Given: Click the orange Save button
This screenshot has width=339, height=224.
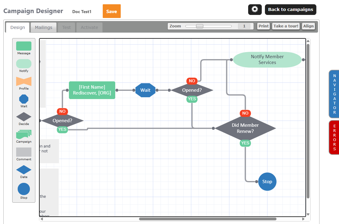Looking at the screenshot, I should (112, 11).
